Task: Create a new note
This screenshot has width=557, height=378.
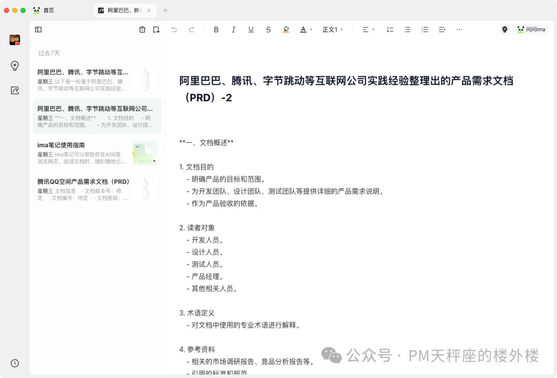Action: click(x=156, y=29)
